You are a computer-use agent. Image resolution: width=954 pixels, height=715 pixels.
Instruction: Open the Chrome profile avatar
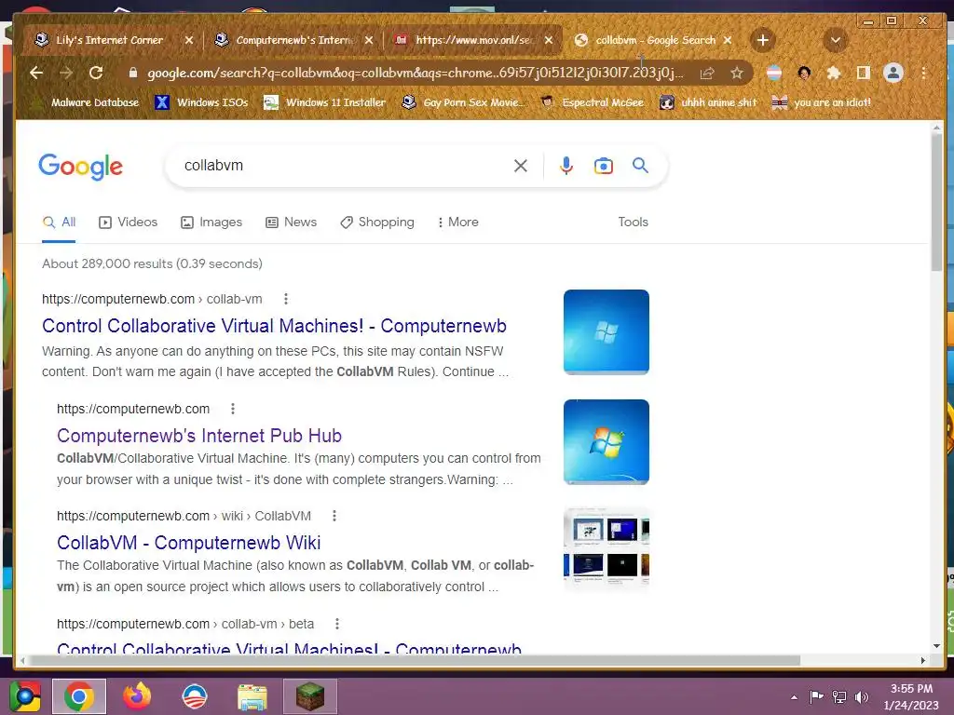click(x=893, y=73)
